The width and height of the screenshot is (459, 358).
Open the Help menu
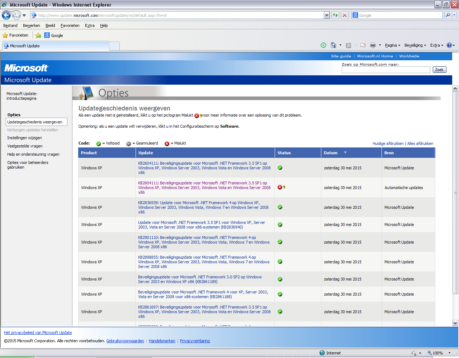[x=104, y=25]
